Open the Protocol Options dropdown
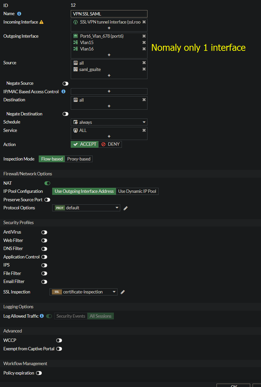 click(x=87, y=208)
